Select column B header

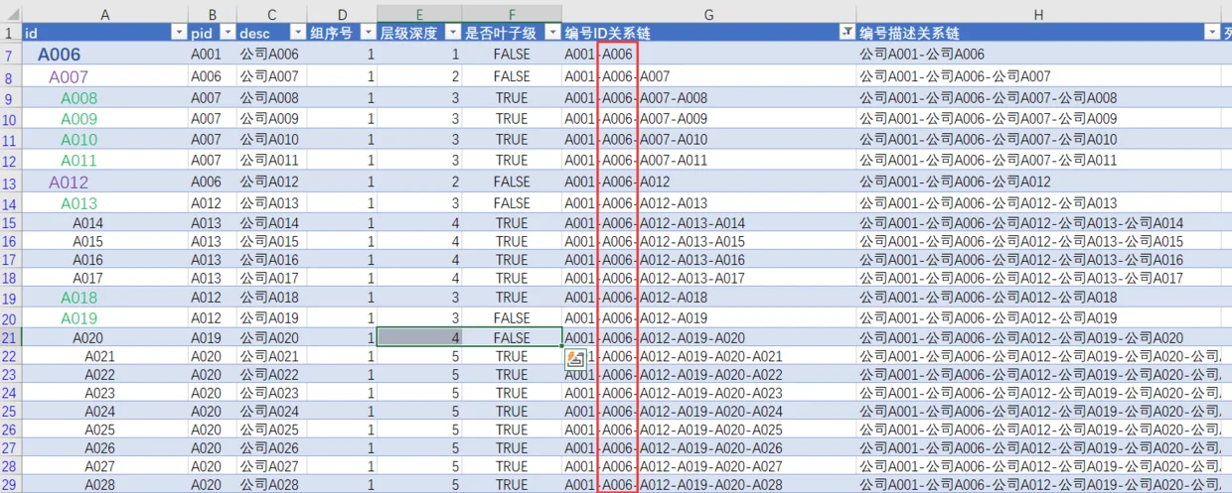[213, 15]
